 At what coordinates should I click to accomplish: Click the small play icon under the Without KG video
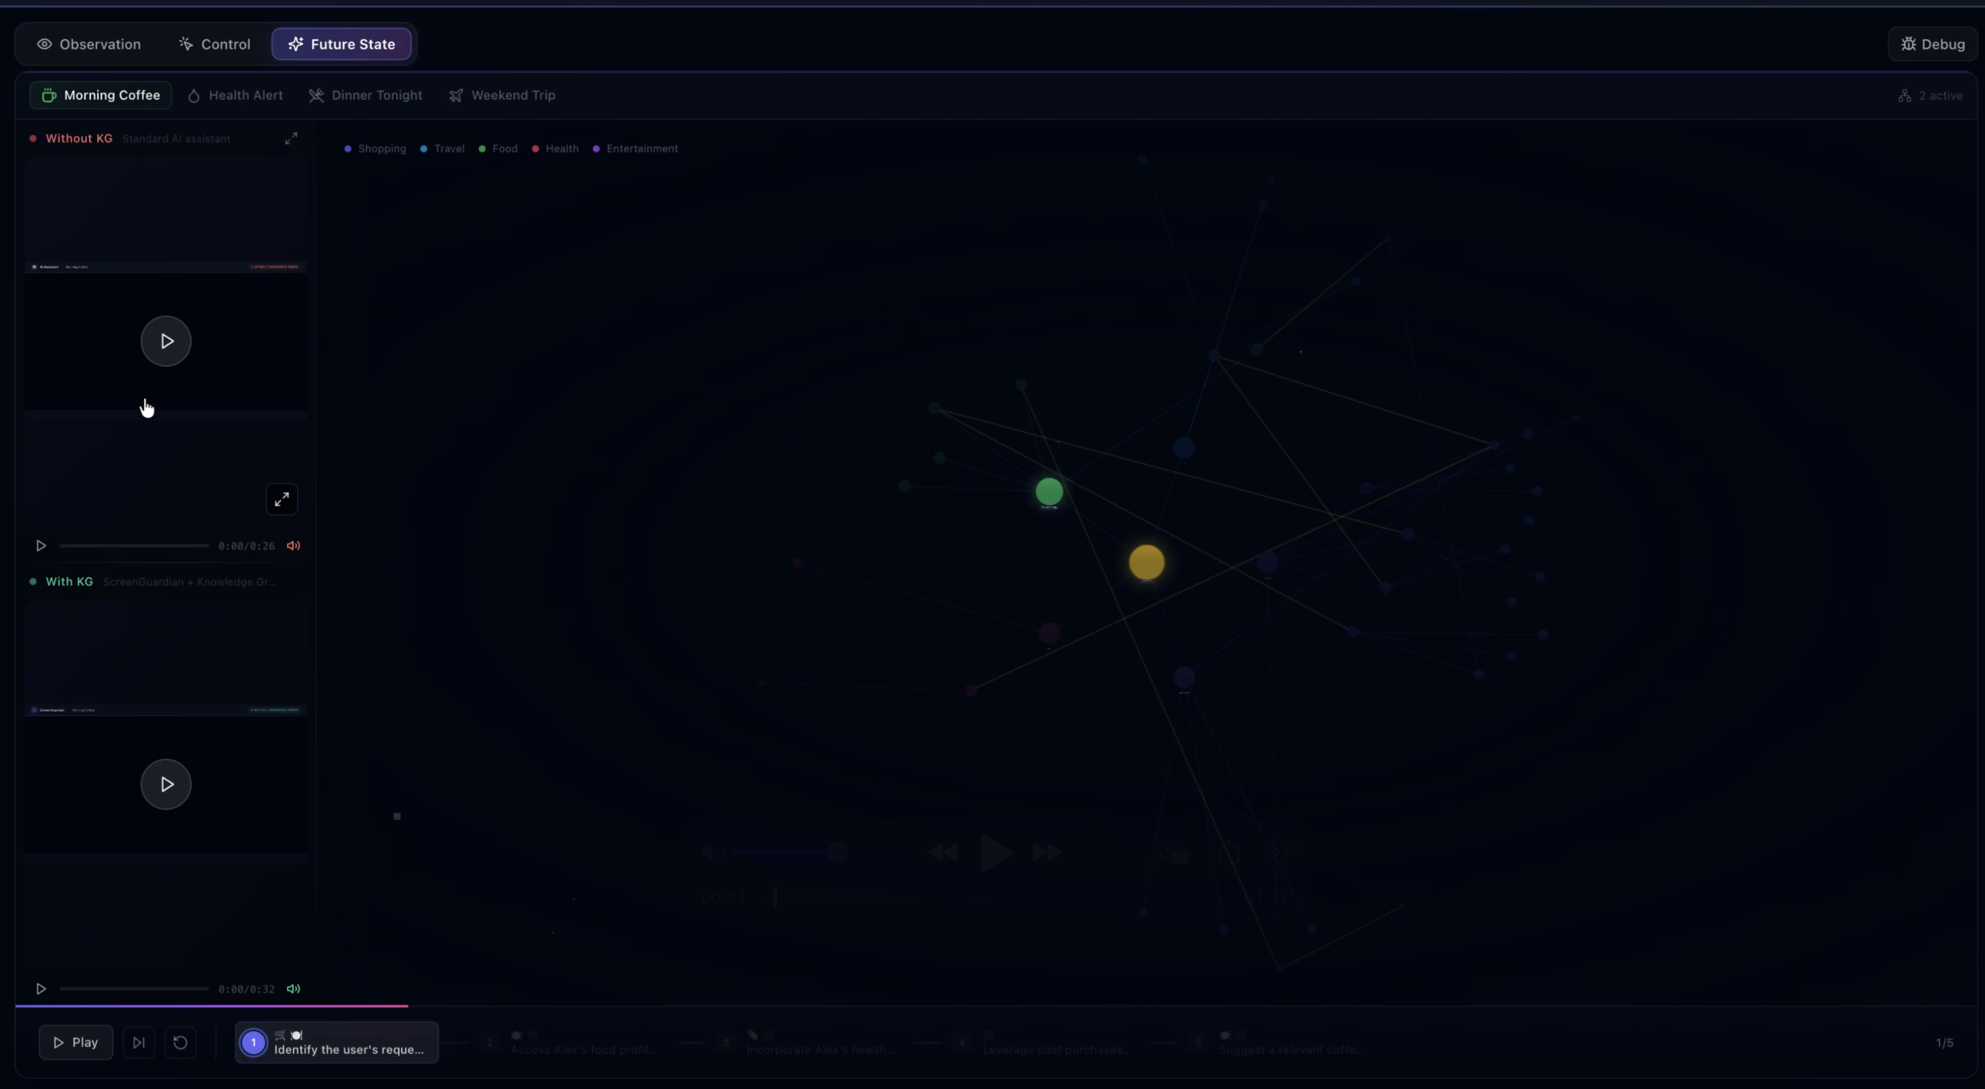point(41,546)
